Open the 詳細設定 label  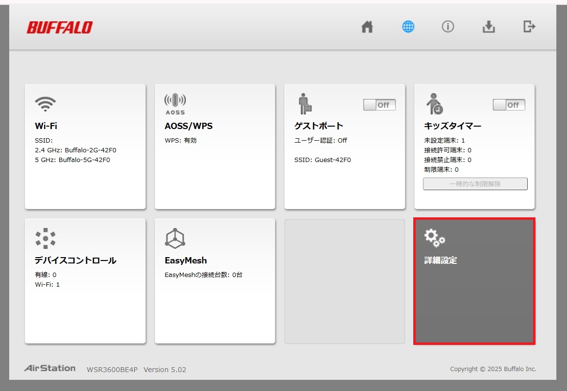[x=440, y=261]
